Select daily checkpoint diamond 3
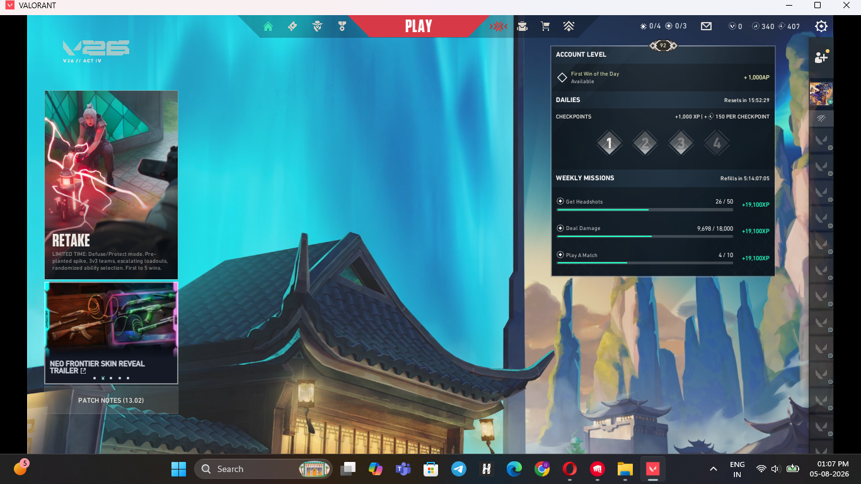Screen dimensions: 861x484 coord(681,143)
